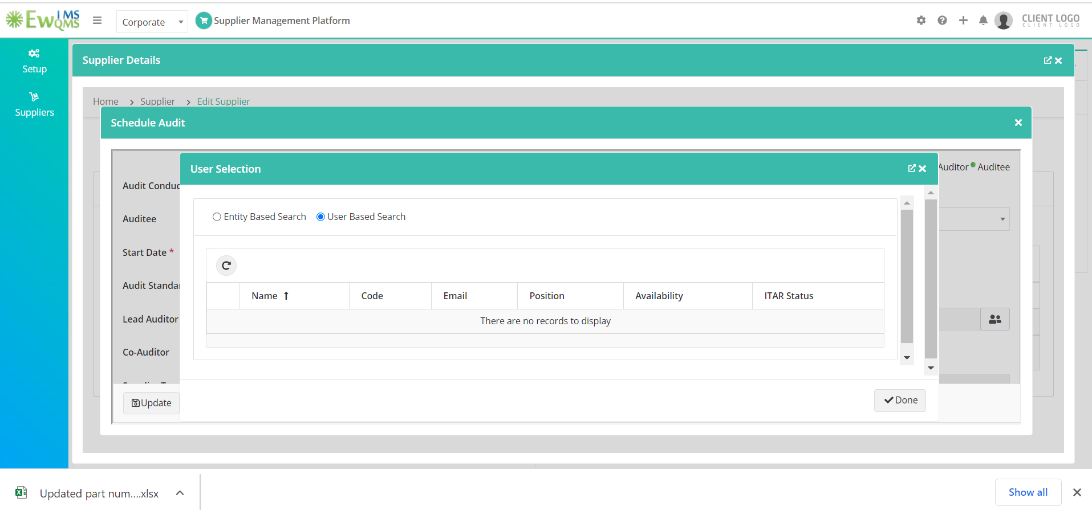Go to Home breadcrumb
Viewport: 1092px width, 510px height.
pyautogui.click(x=105, y=101)
